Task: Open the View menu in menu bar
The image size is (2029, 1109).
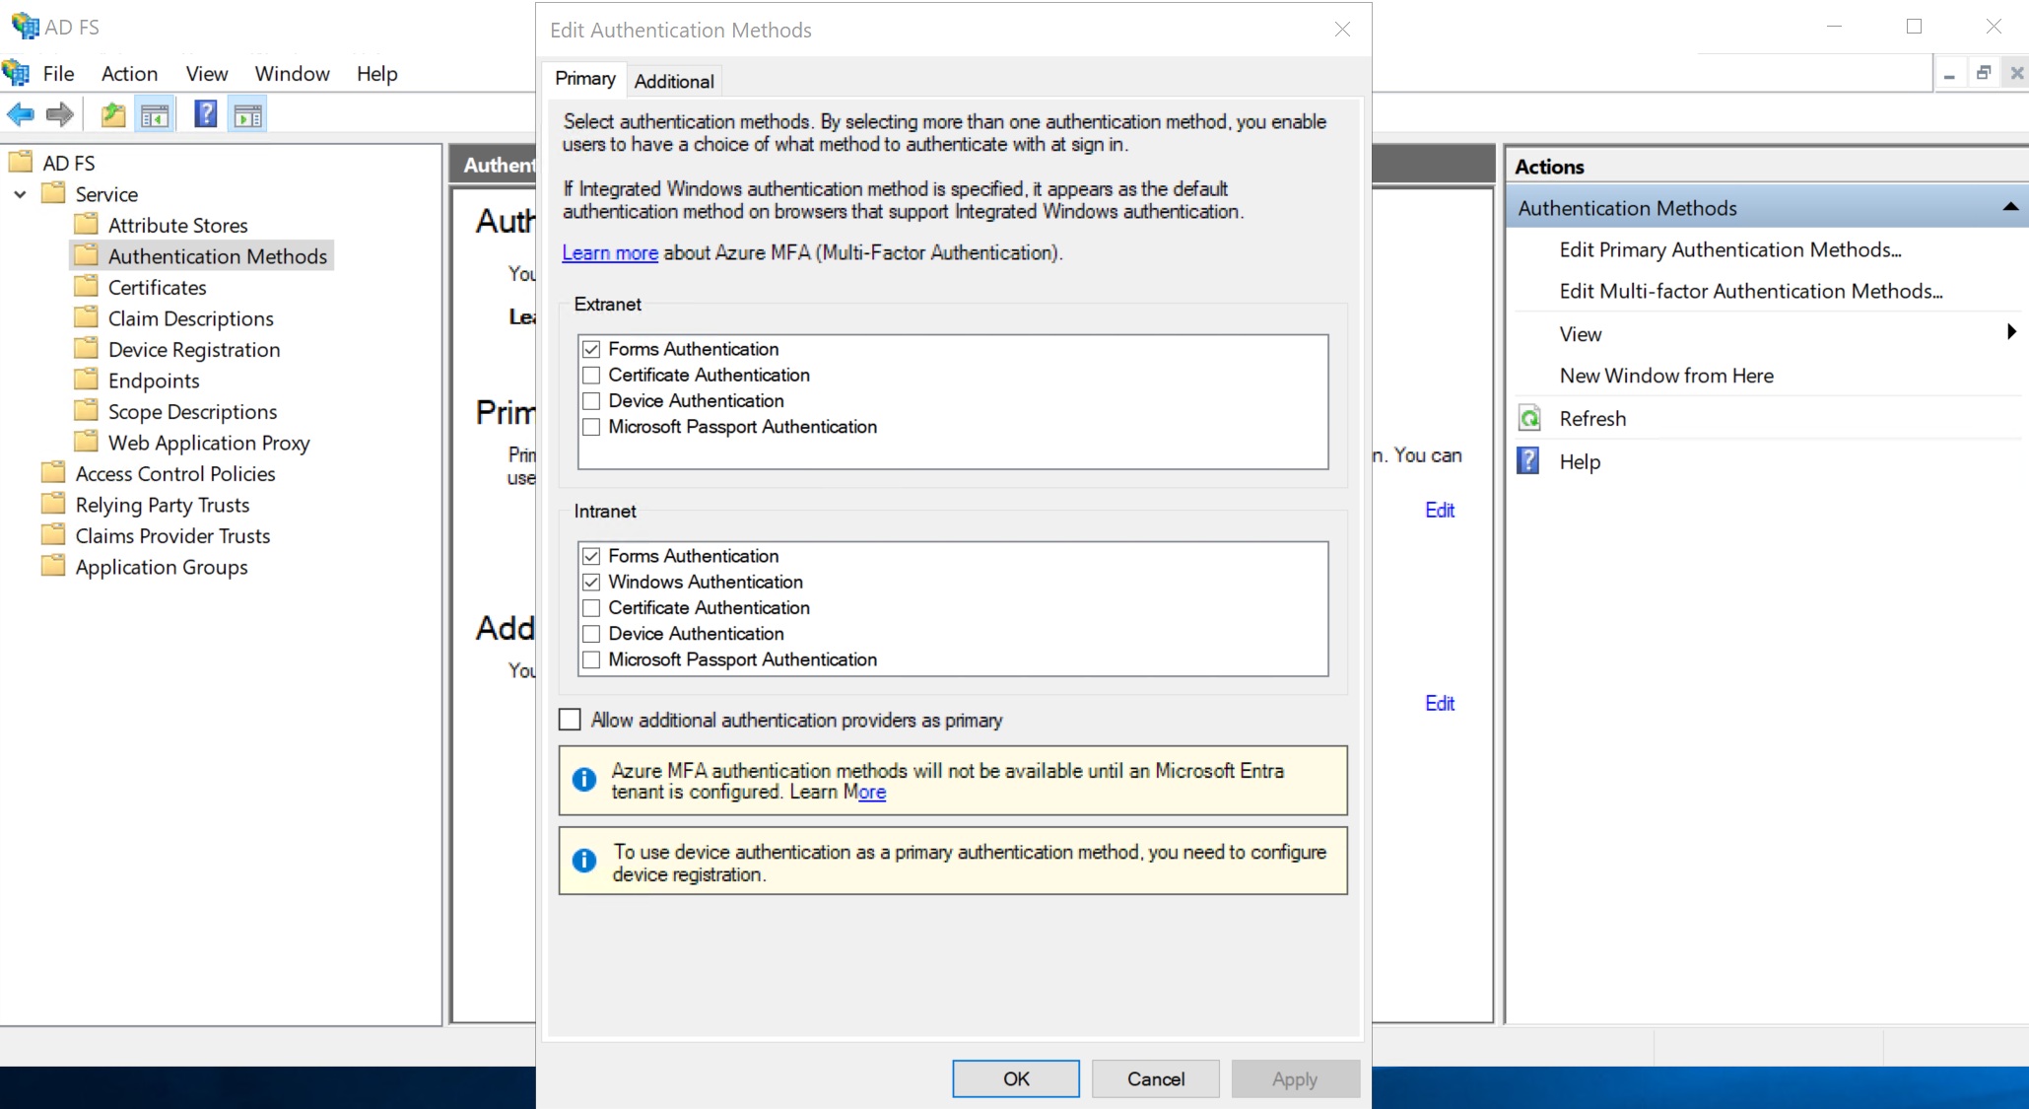Action: click(x=207, y=73)
